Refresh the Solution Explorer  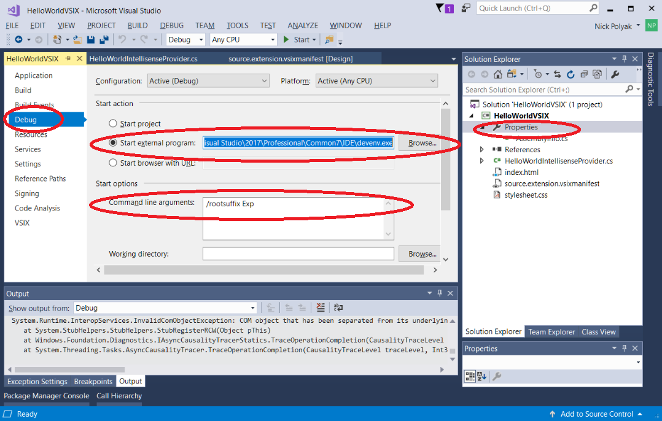pos(570,74)
